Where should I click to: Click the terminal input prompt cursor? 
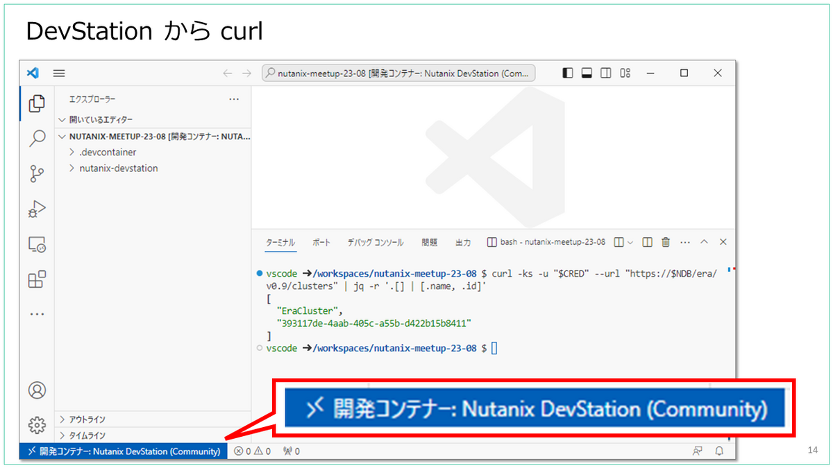(494, 348)
